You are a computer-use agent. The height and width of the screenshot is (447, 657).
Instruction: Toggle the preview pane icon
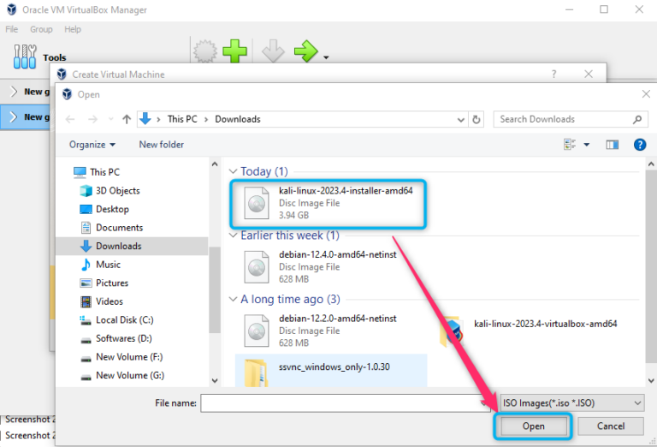(x=613, y=145)
